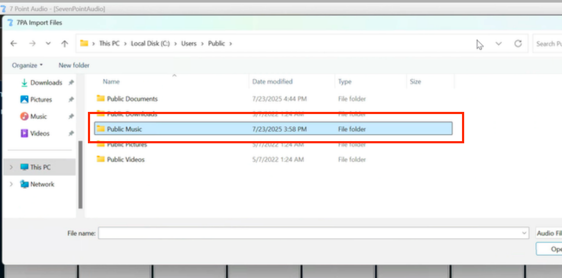Open the Organize menu
Viewport: 562px width, 278px height.
point(27,65)
